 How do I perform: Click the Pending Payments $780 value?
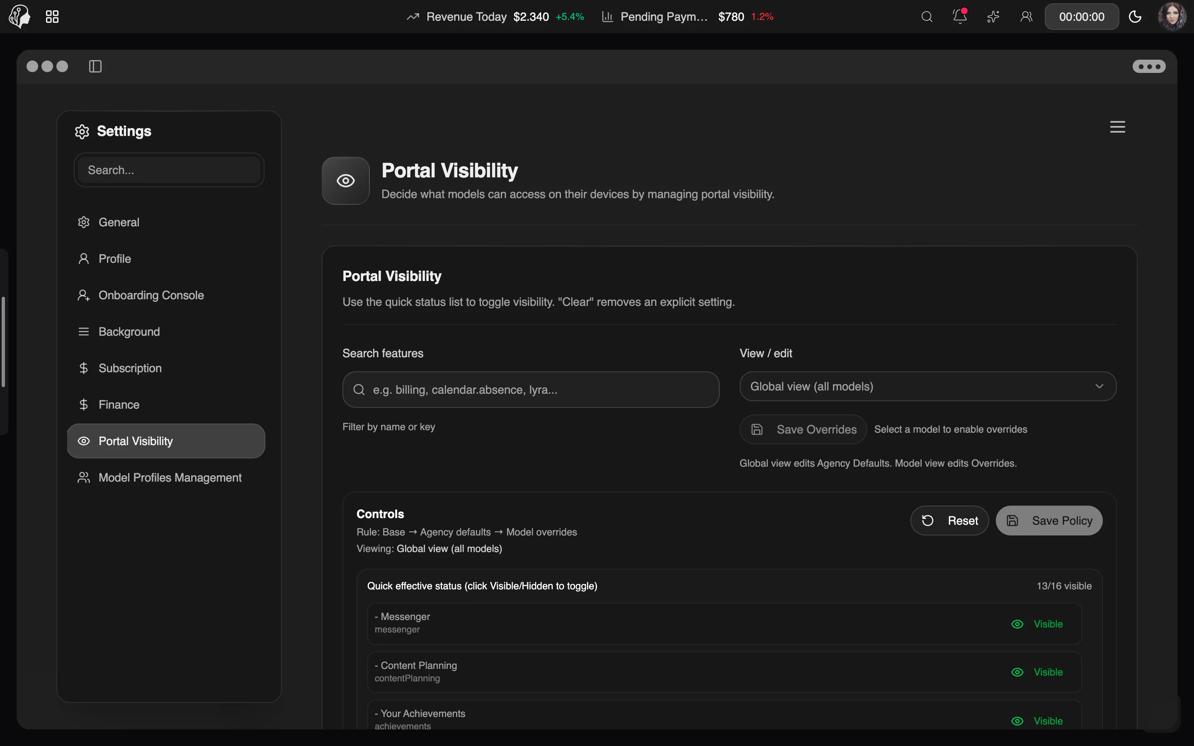(731, 17)
